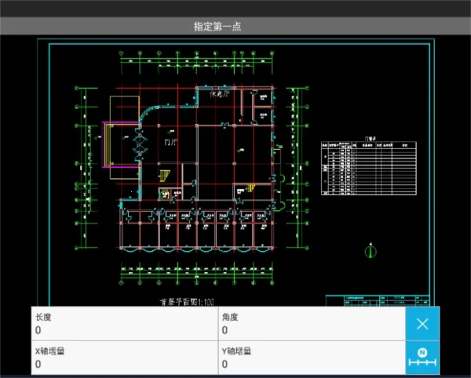Select the title block in the bottom-right corner
The image size is (471, 378).
[x=378, y=300]
